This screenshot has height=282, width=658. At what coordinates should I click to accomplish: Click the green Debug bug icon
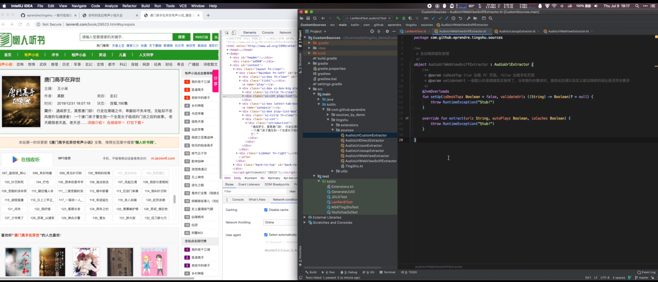point(404,18)
